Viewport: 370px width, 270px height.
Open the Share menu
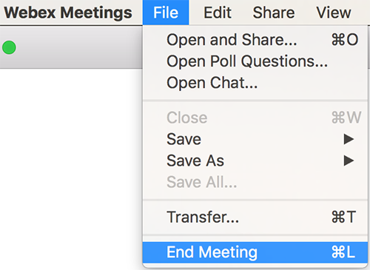click(274, 13)
